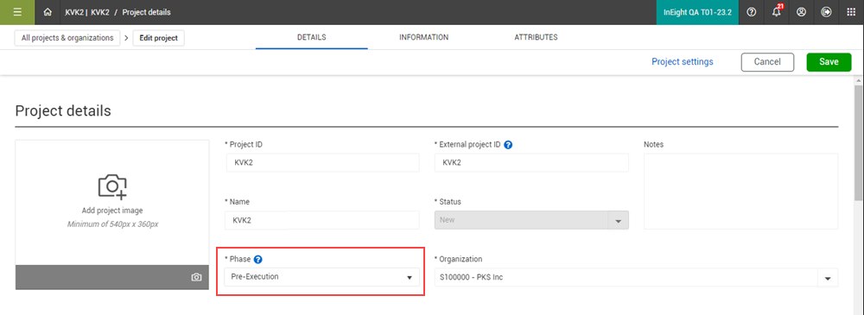864x315 pixels.
Task: Click the large add project image camera
Action: (x=112, y=186)
